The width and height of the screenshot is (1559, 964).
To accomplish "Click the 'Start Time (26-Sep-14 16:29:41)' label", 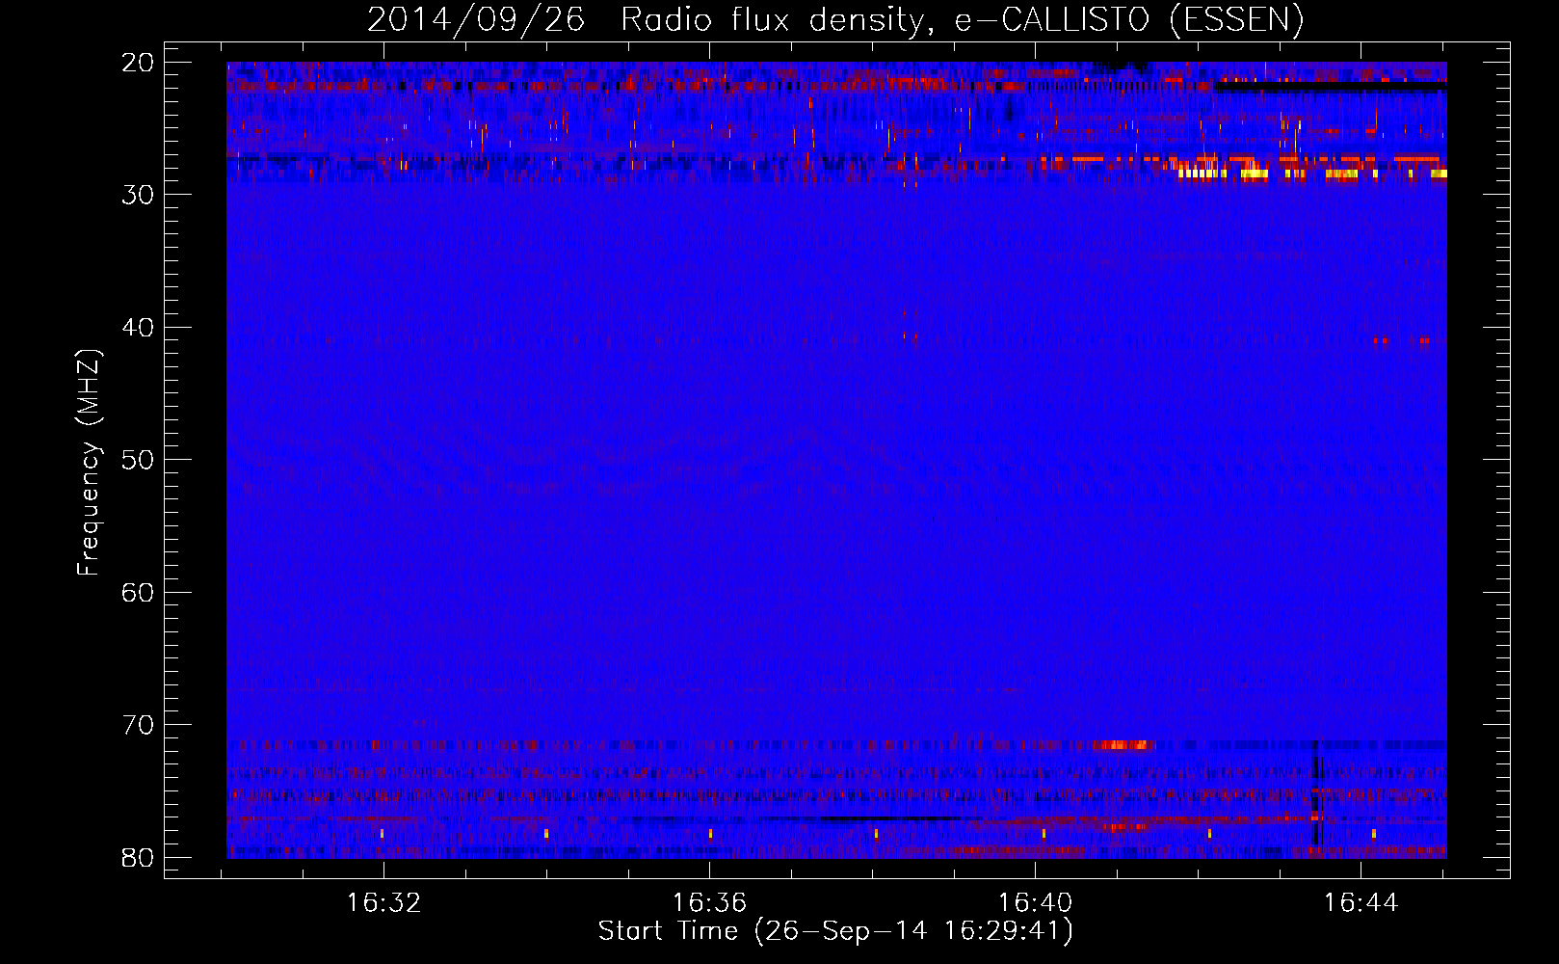I will 835,931.
